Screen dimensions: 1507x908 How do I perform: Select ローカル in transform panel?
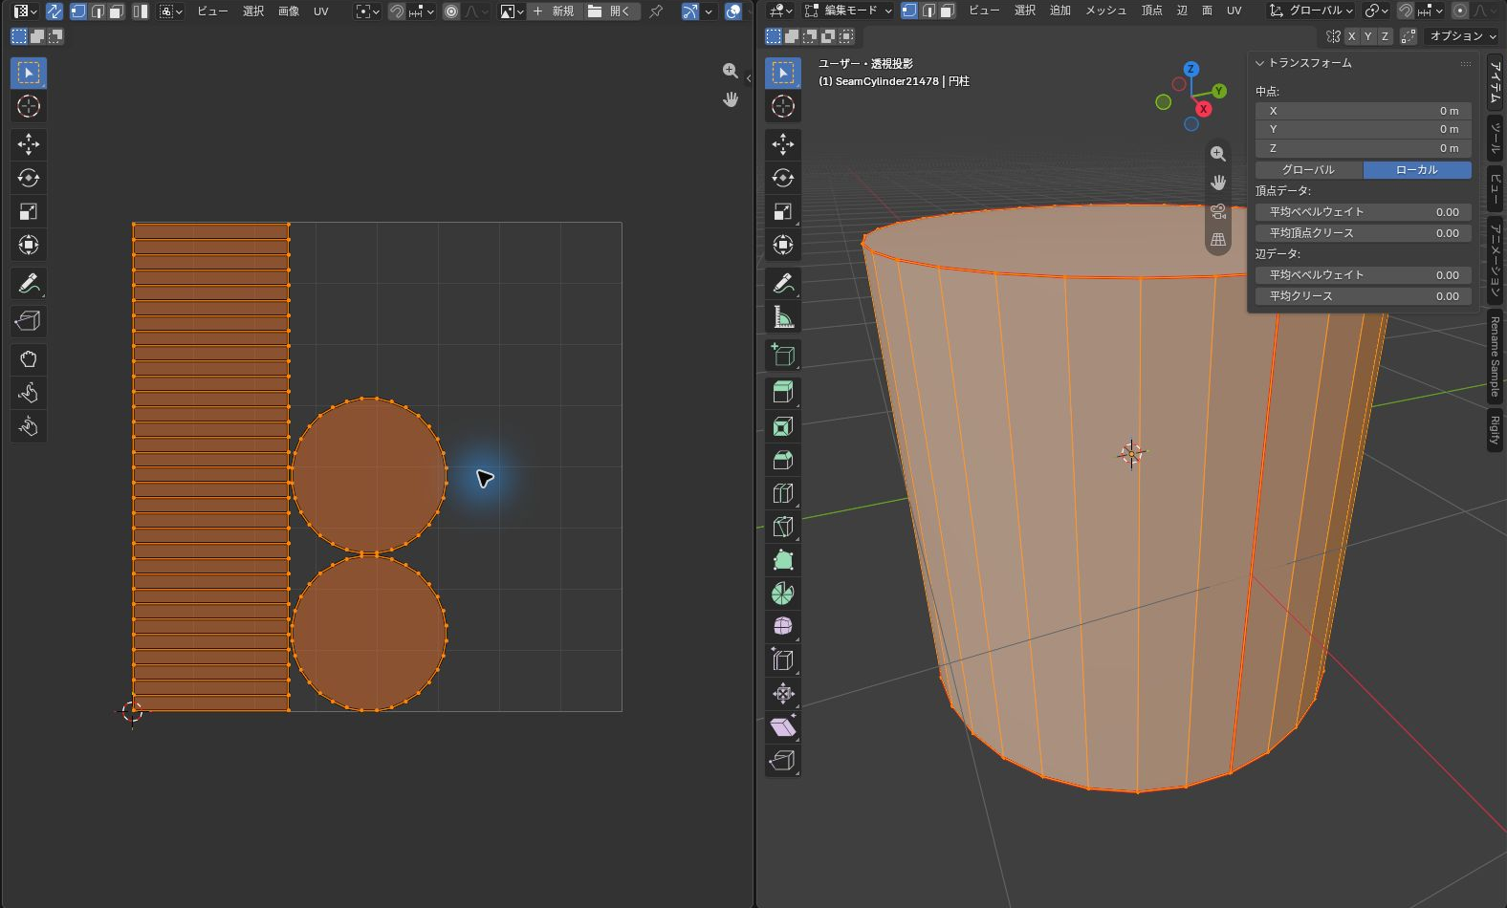[1417, 169]
